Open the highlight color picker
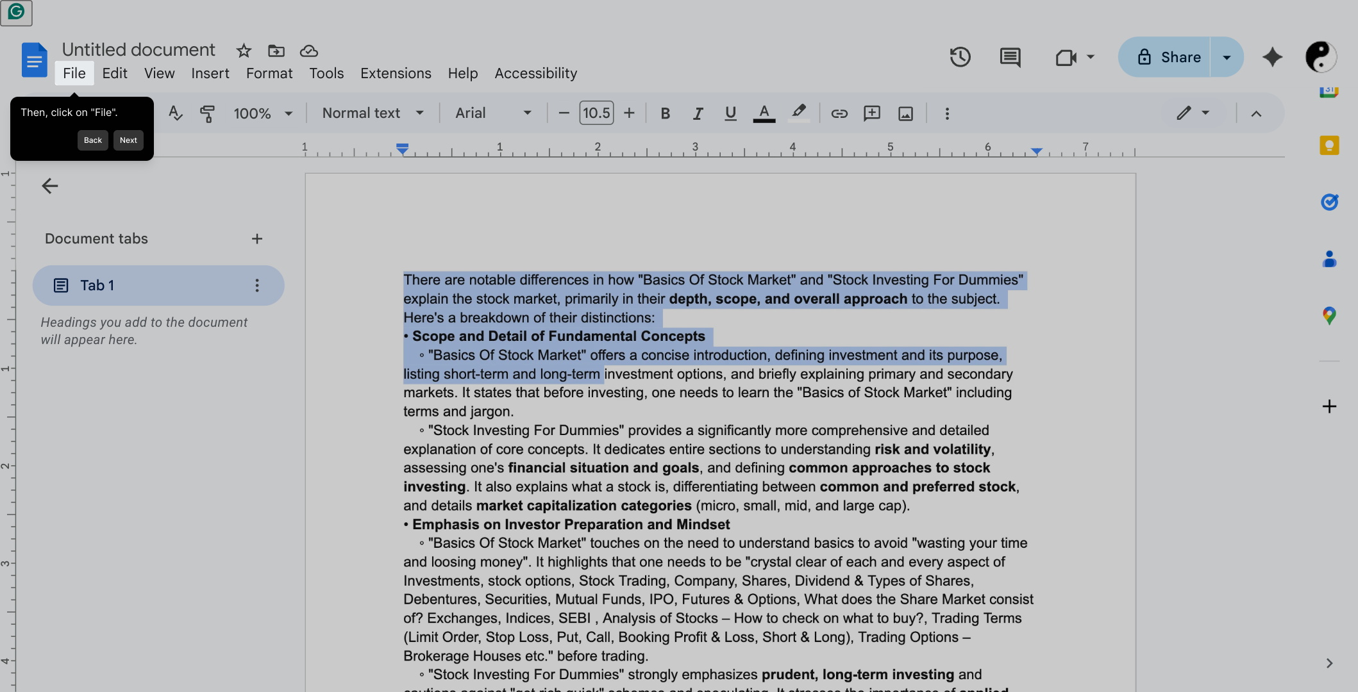1358x692 pixels. (798, 113)
